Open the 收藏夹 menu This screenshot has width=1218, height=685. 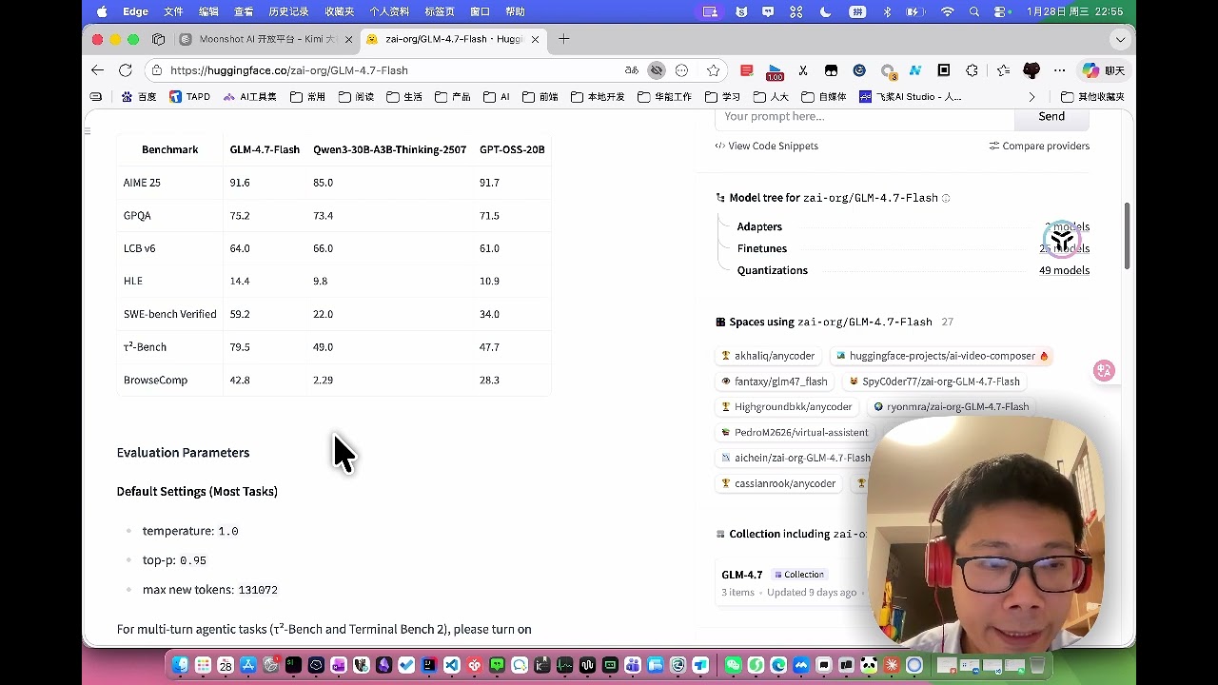click(x=340, y=11)
